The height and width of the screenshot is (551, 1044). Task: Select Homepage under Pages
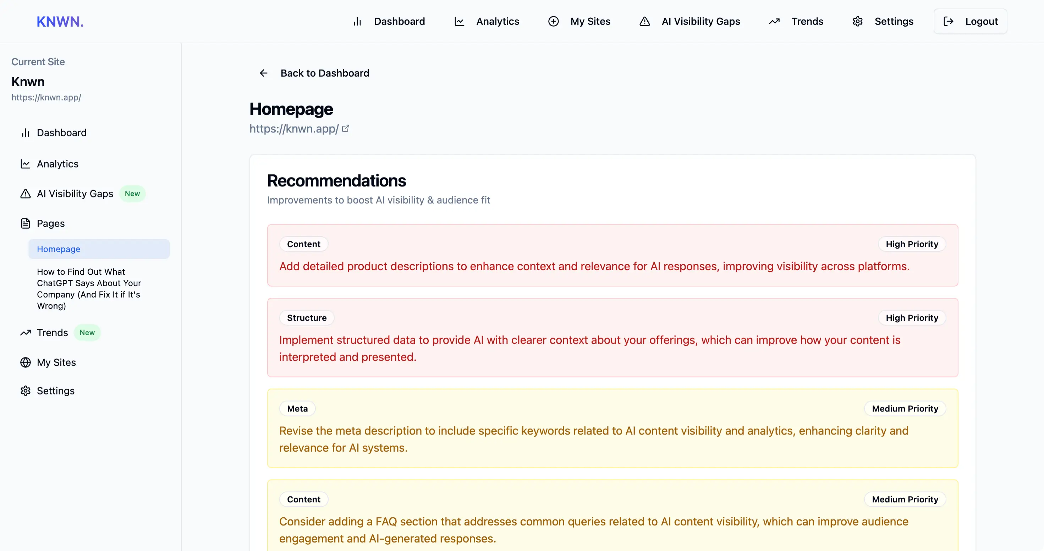pyautogui.click(x=58, y=249)
